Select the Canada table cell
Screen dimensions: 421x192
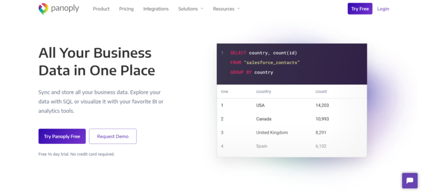264,119
